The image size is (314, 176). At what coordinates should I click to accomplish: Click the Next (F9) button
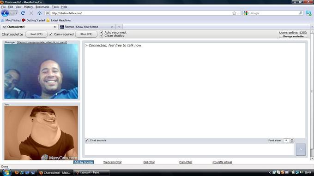36,34
